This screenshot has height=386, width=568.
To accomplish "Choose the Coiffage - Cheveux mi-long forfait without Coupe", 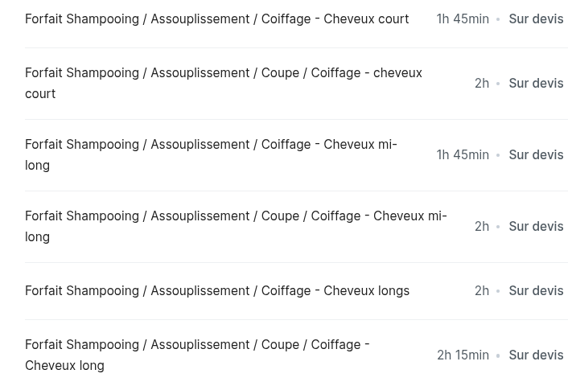I will [211, 154].
